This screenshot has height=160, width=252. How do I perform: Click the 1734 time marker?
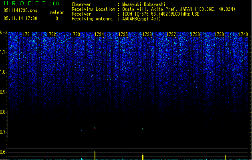point(99,34)
